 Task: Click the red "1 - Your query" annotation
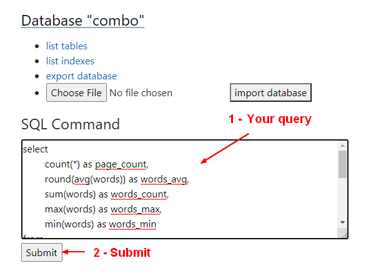[x=269, y=119]
